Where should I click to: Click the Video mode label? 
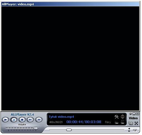pyautogui.click(x=133, y=118)
